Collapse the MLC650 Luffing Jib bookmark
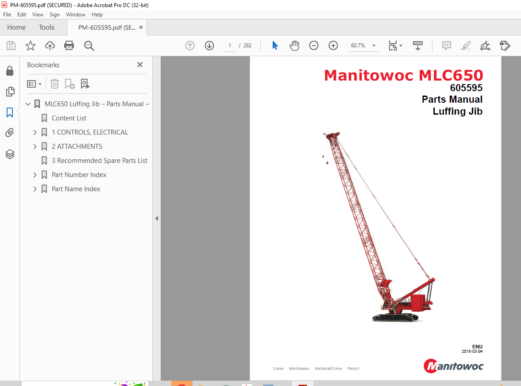The height and width of the screenshot is (386, 521). tap(28, 104)
